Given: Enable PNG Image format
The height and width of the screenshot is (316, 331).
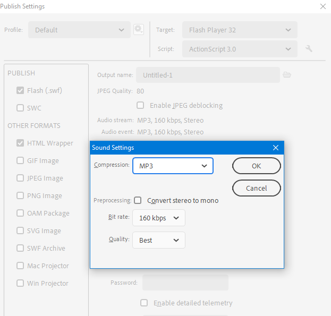Looking at the screenshot, I should 20,195.
